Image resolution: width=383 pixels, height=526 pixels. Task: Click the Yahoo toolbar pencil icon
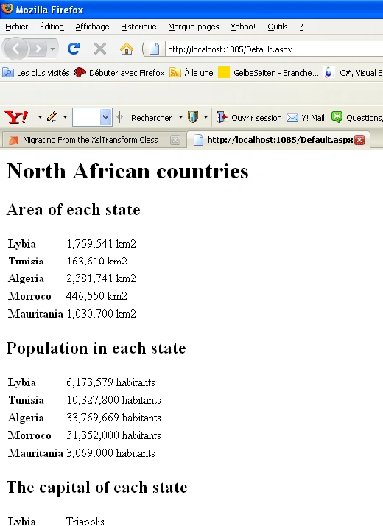point(52,117)
